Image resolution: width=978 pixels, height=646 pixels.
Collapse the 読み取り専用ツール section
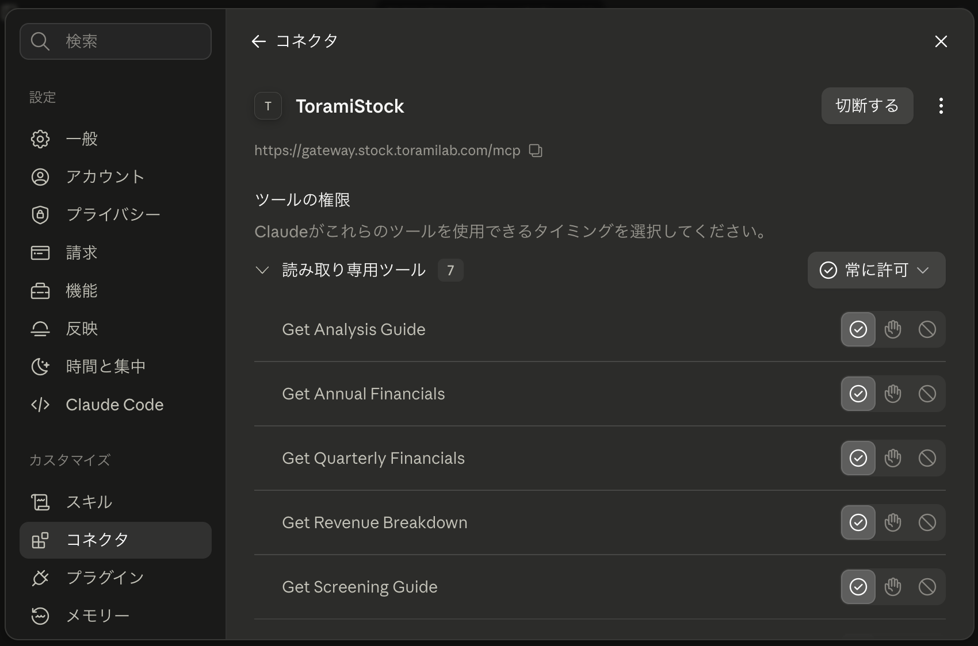click(262, 270)
